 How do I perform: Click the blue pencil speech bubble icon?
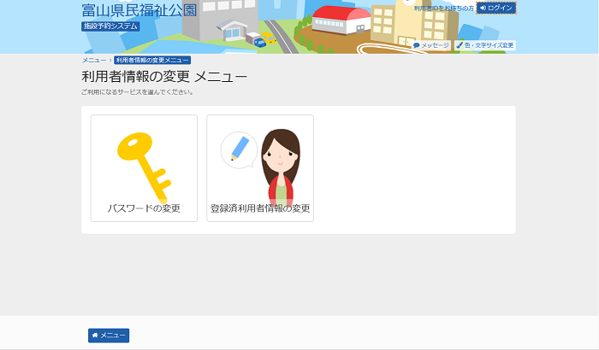pyautogui.click(x=239, y=149)
